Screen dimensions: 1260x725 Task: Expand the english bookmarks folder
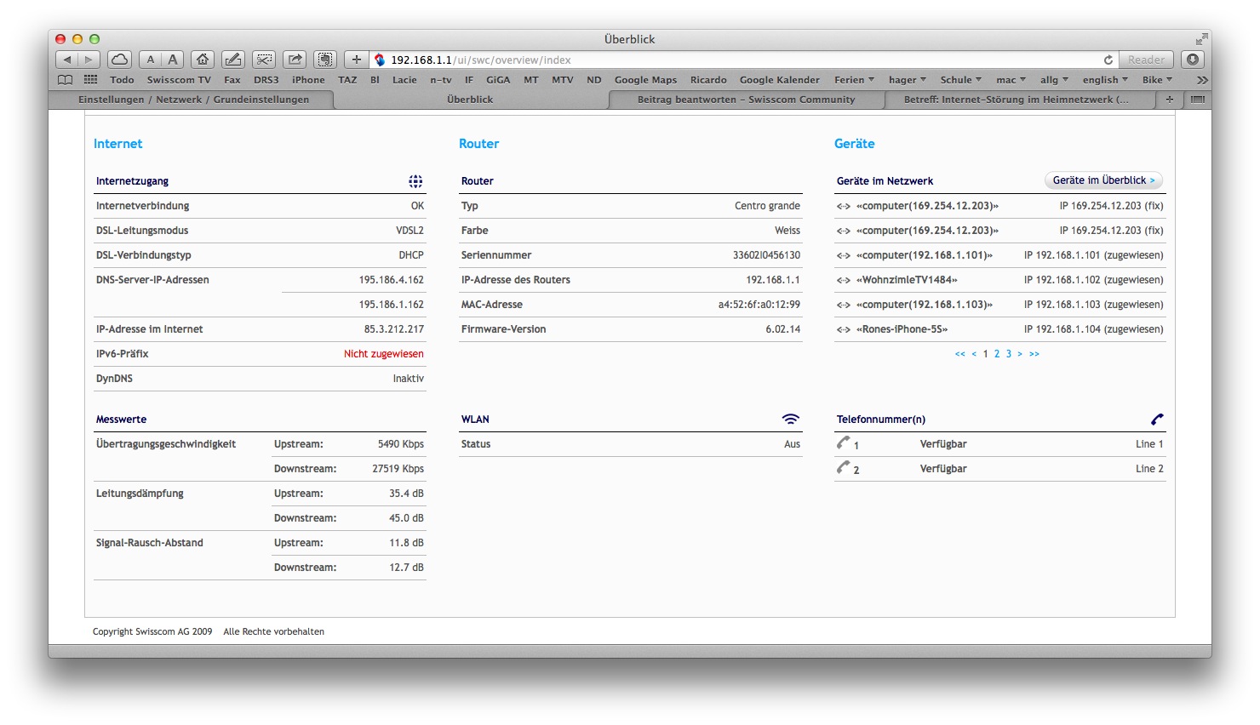click(x=1105, y=80)
